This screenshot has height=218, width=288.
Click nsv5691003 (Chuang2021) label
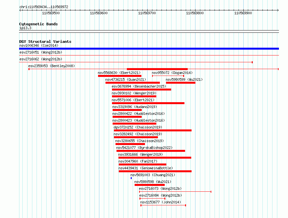coord(153,175)
